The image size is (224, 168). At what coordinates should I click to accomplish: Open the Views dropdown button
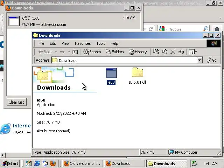tap(193, 52)
